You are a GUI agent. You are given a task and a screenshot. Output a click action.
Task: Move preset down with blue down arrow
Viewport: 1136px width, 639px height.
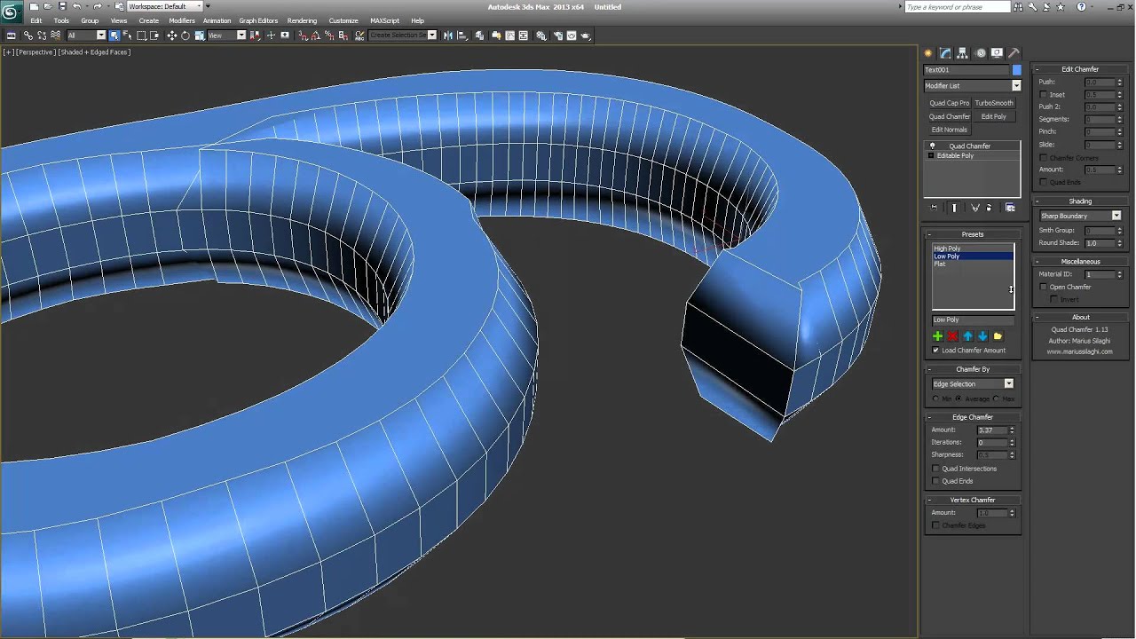point(982,336)
